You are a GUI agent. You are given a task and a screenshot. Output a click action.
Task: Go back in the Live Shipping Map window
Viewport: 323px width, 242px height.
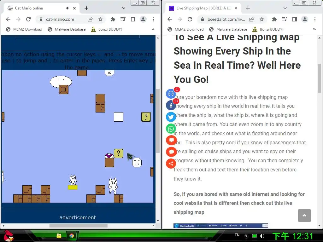coord(169,19)
